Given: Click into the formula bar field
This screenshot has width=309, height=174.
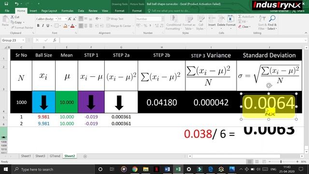Looking at the screenshot, I should coord(183,40).
